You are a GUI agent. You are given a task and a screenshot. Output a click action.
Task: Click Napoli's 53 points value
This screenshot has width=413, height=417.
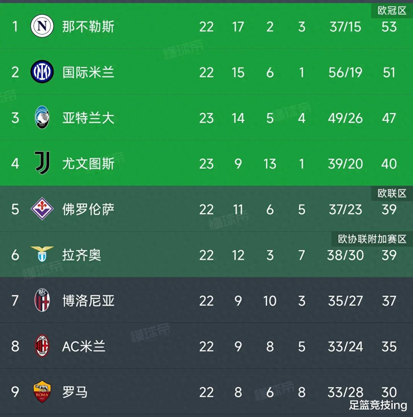[x=389, y=27]
